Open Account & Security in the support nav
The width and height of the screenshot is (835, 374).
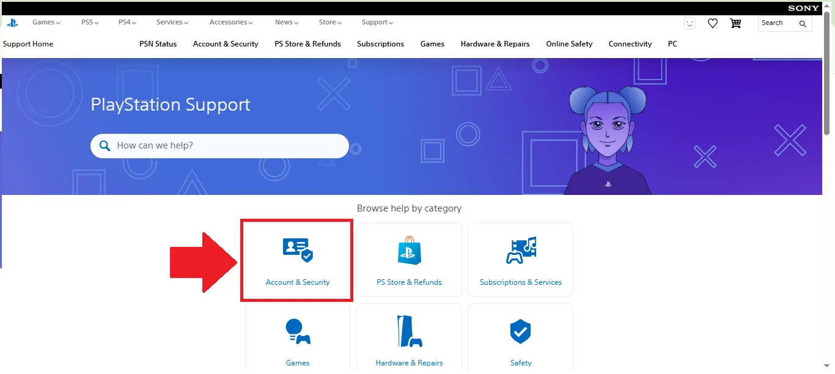point(226,44)
